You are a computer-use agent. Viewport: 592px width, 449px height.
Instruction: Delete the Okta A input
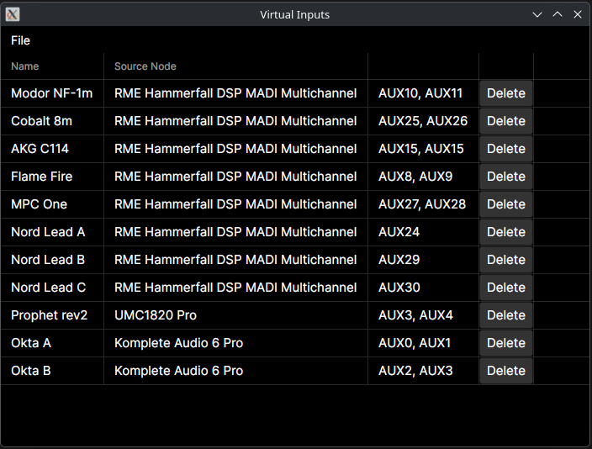[x=506, y=343]
